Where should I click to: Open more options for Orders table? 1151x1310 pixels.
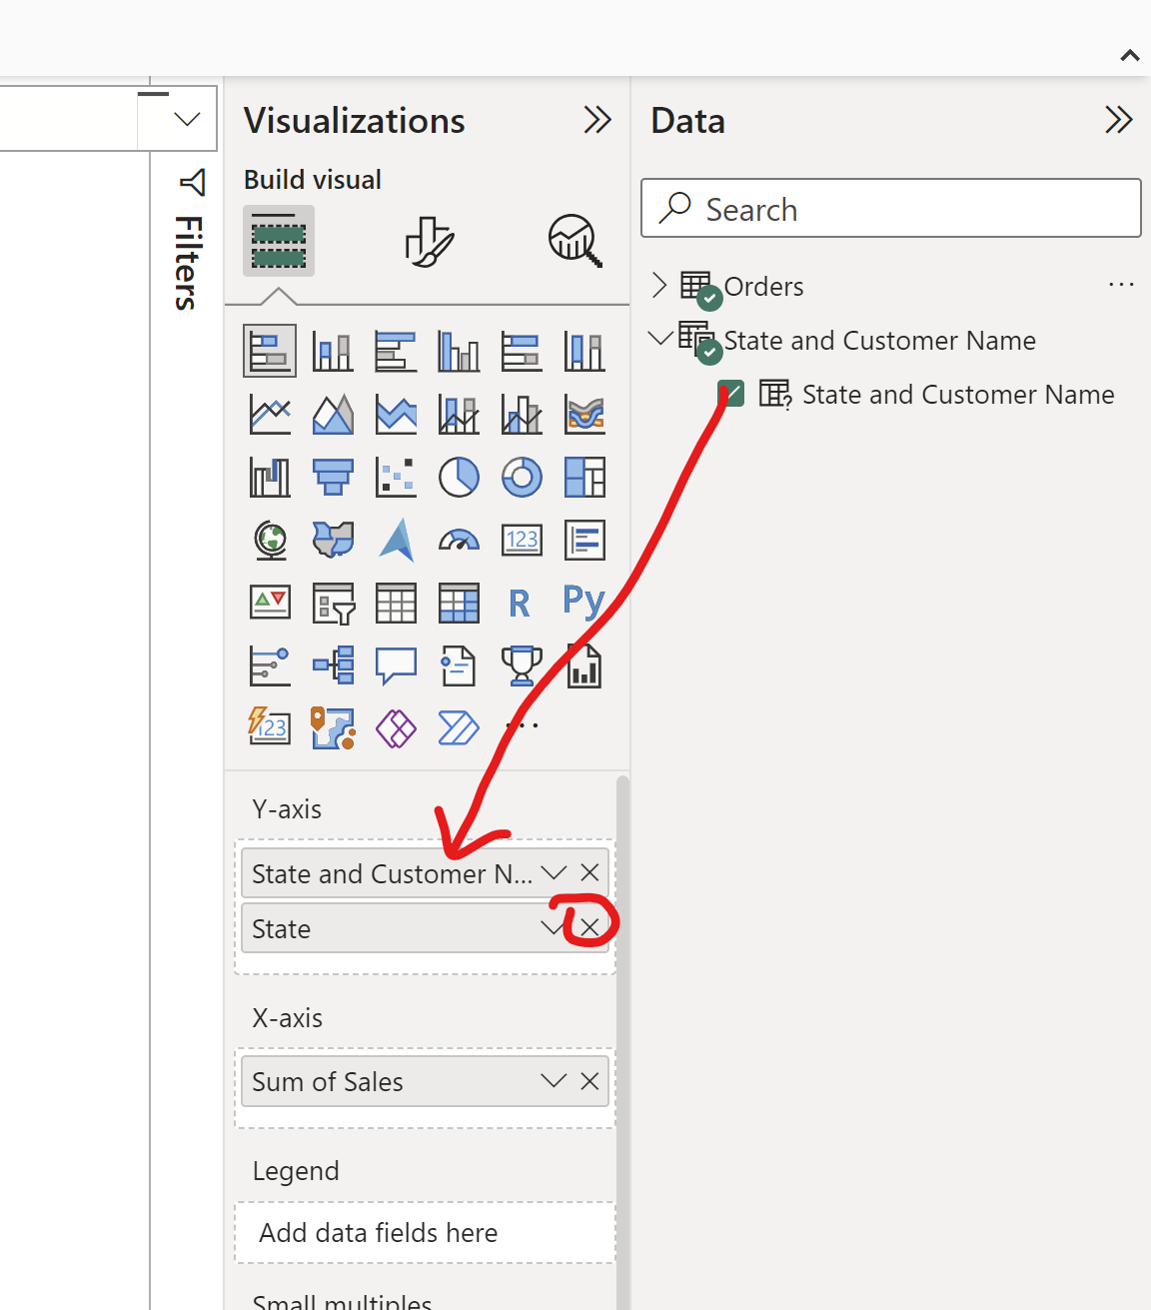pyautogui.click(x=1121, y=286)
